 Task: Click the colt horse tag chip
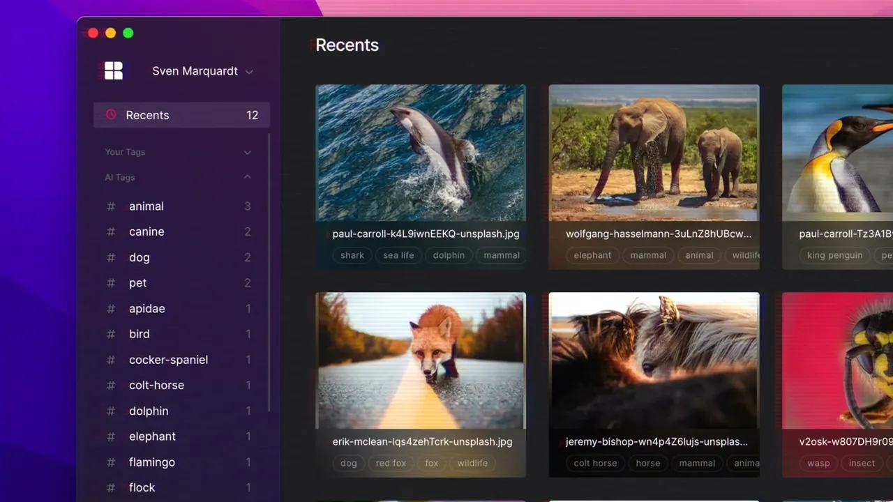595,463
